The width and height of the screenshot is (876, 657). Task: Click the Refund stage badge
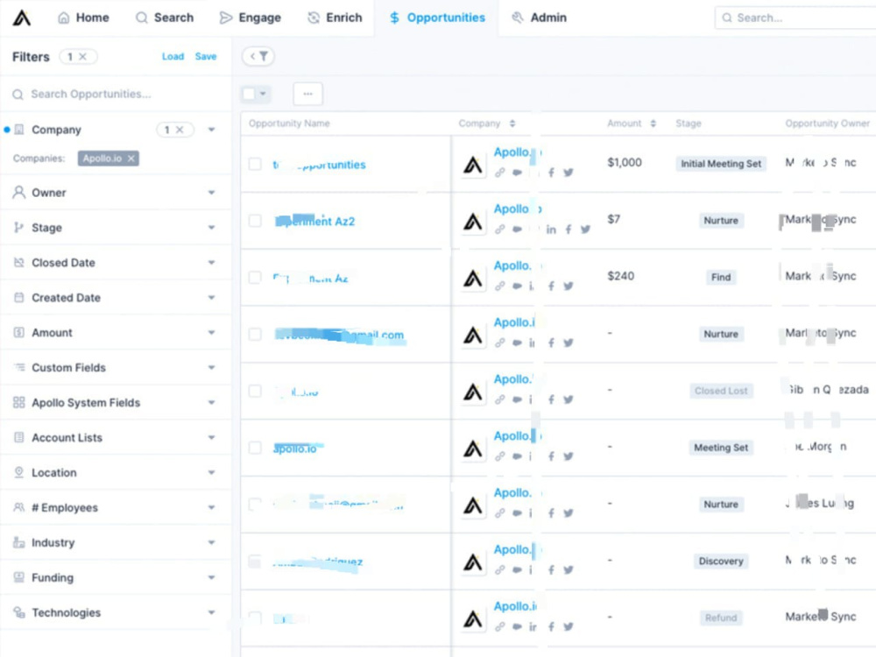(721, 618)
